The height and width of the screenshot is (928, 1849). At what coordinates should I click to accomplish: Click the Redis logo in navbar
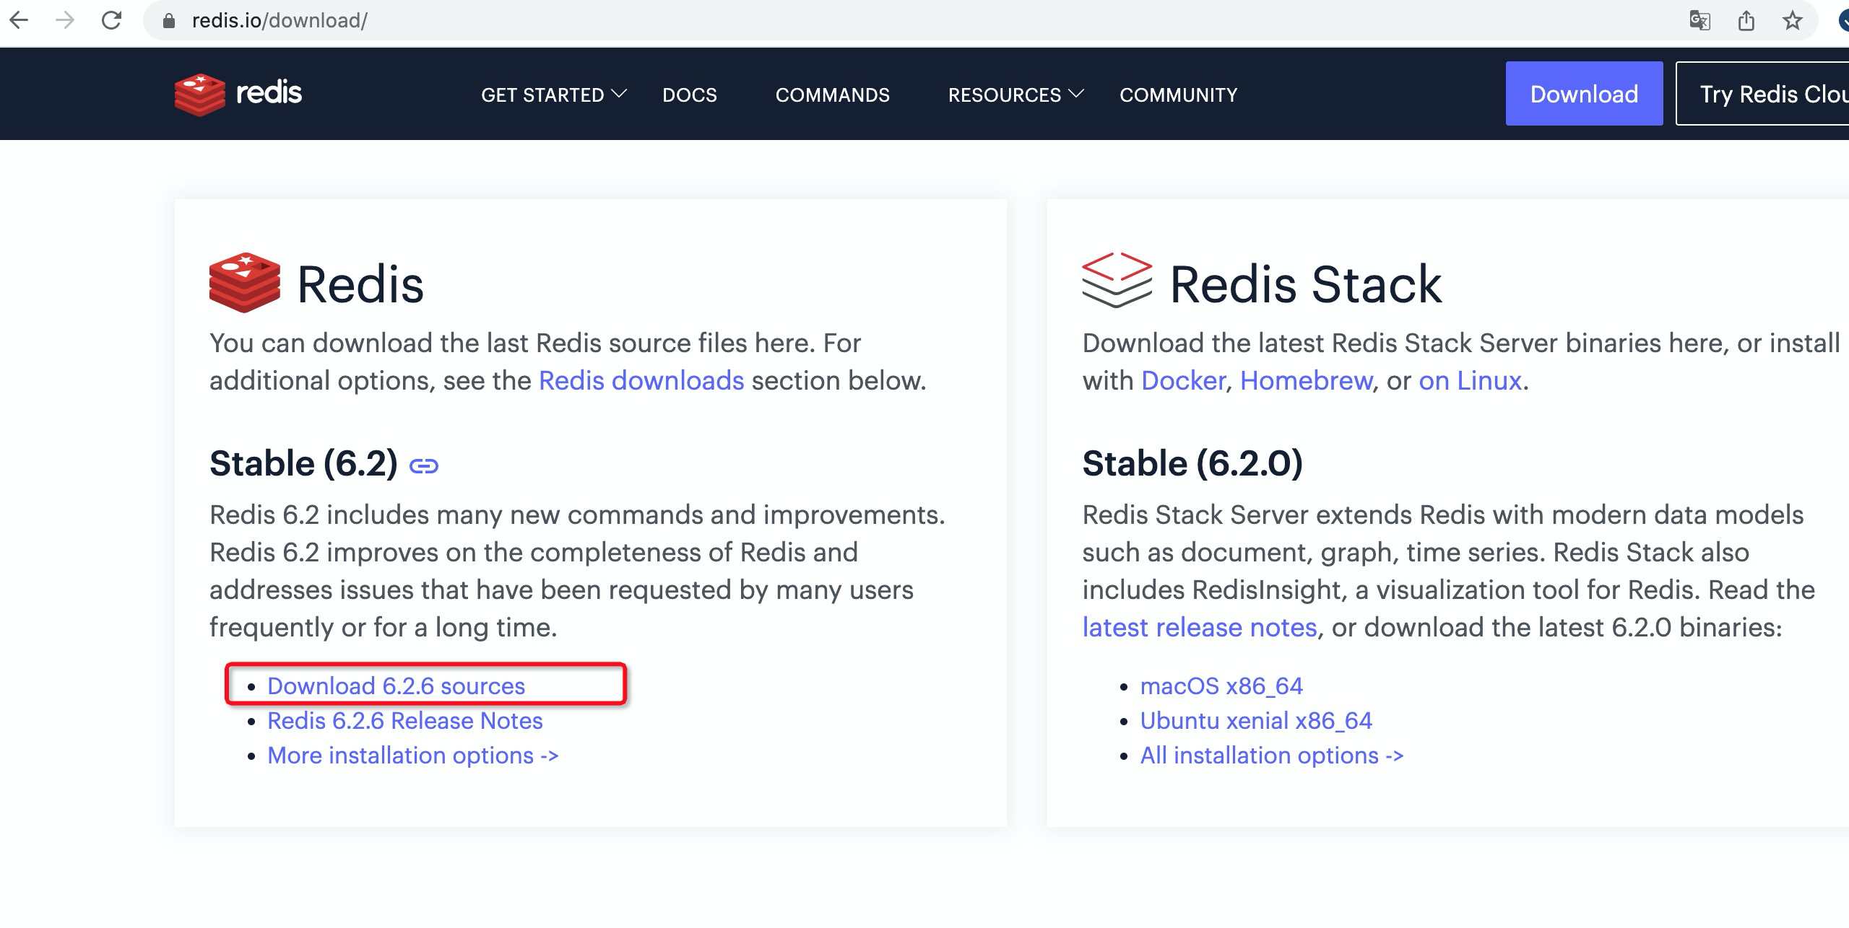click(238, 94)
